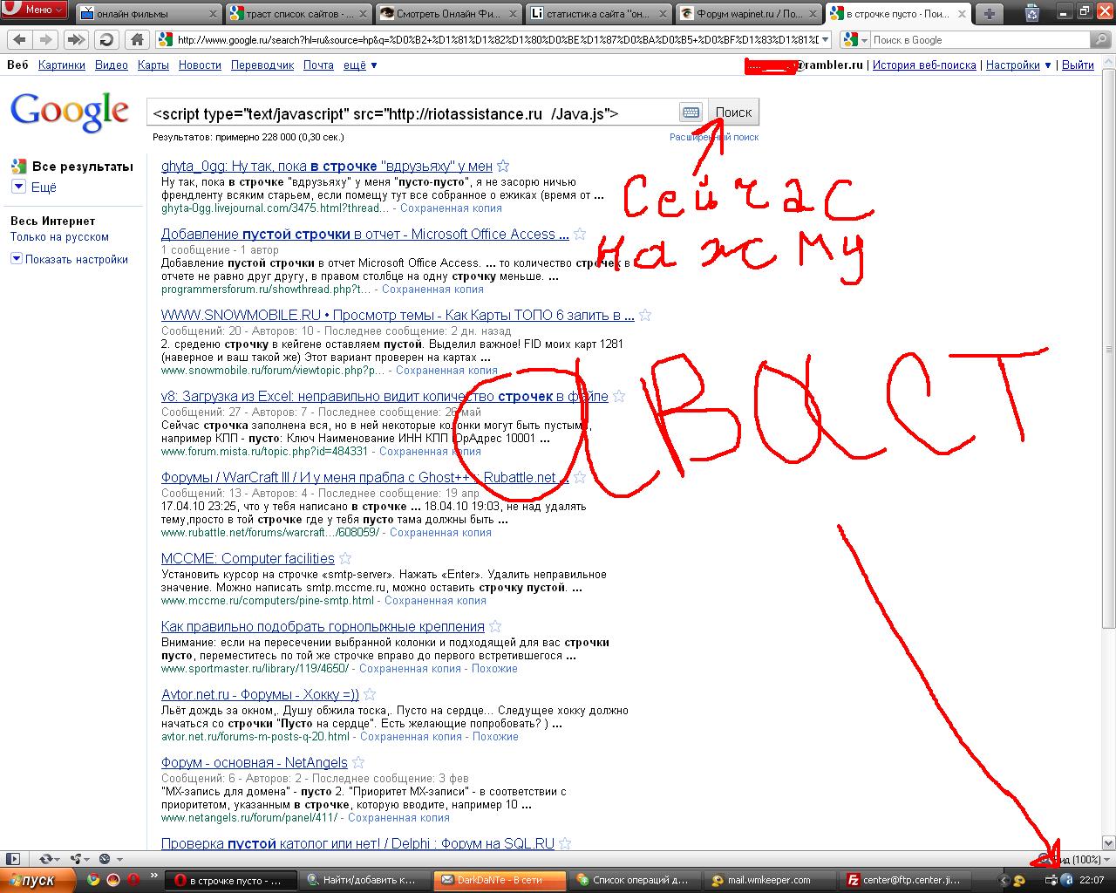The width and height of the screenshot is (1116, 893).
Task: Expand 'Показать настройки' in sidebar
Action: 17,259
